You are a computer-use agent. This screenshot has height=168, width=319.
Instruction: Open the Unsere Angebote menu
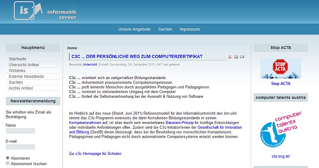(134, 29)
